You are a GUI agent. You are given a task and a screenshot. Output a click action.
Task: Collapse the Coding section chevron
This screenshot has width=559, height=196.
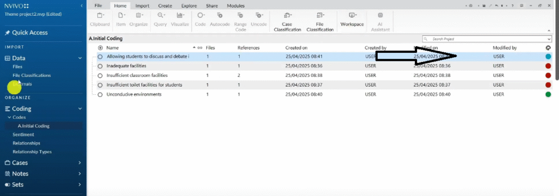coord(80,109)
